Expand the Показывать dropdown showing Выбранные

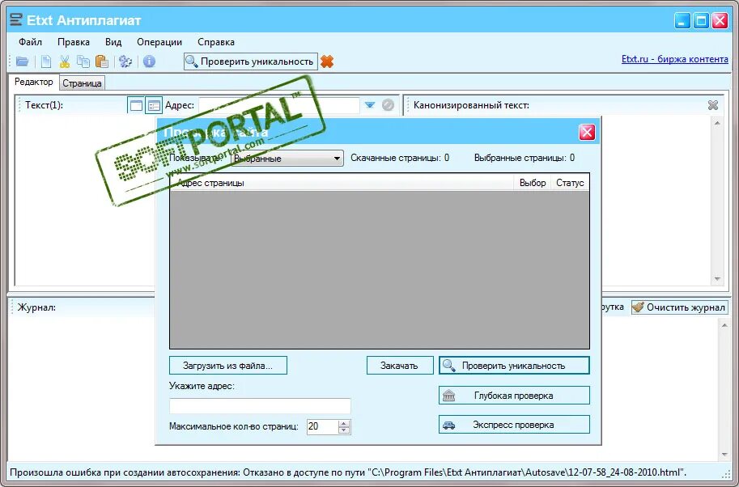[287, 159]
